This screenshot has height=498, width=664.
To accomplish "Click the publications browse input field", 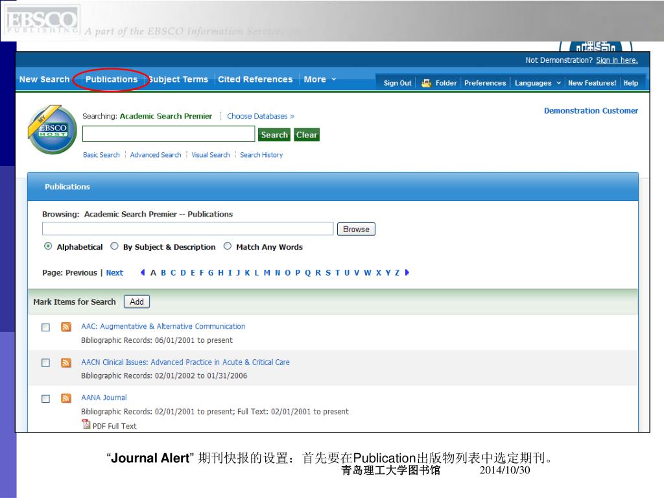I will pos(187,229).
